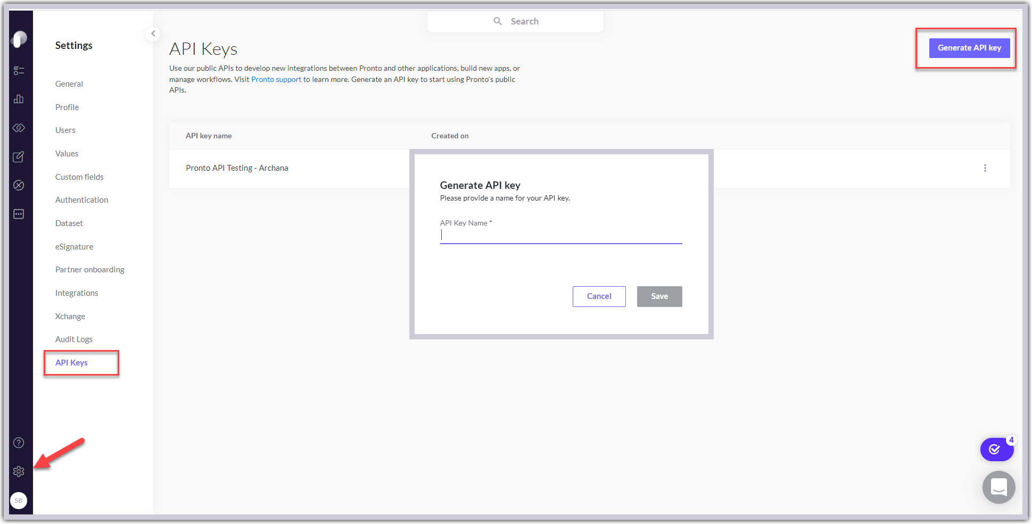Open the edit document sidebar icon
Image resolution: width=1032 pixels, height=524 pixels.
pos(19,156)
